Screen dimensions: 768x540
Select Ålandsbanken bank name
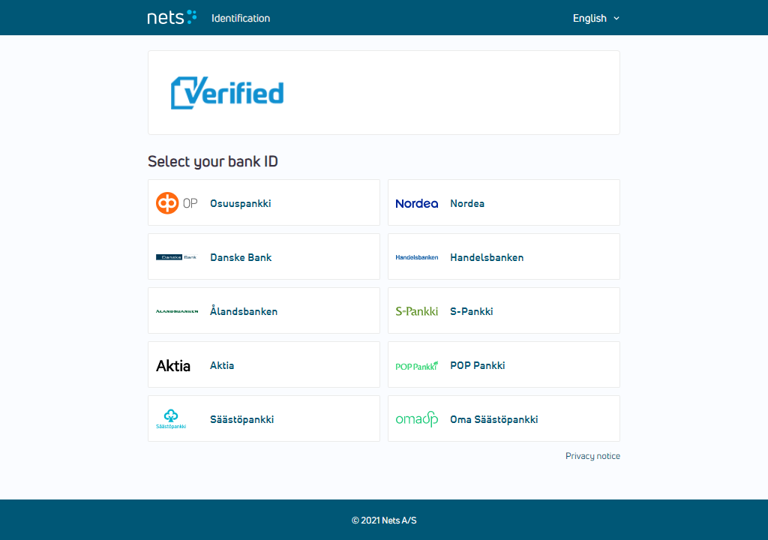244,311
